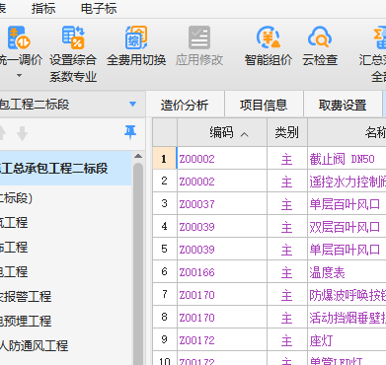Switch to 项目信息 tab
This screenshot has height=365, width=386.
264,106
